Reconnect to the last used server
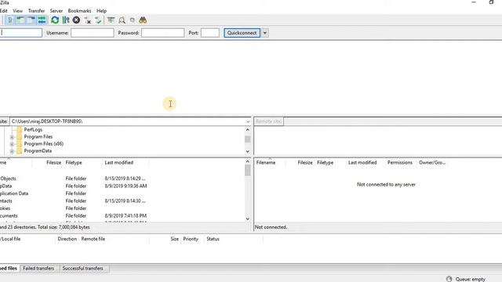 [98, 20]
